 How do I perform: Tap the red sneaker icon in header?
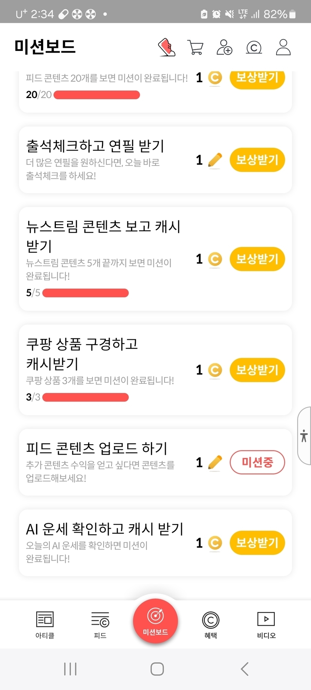167,47
